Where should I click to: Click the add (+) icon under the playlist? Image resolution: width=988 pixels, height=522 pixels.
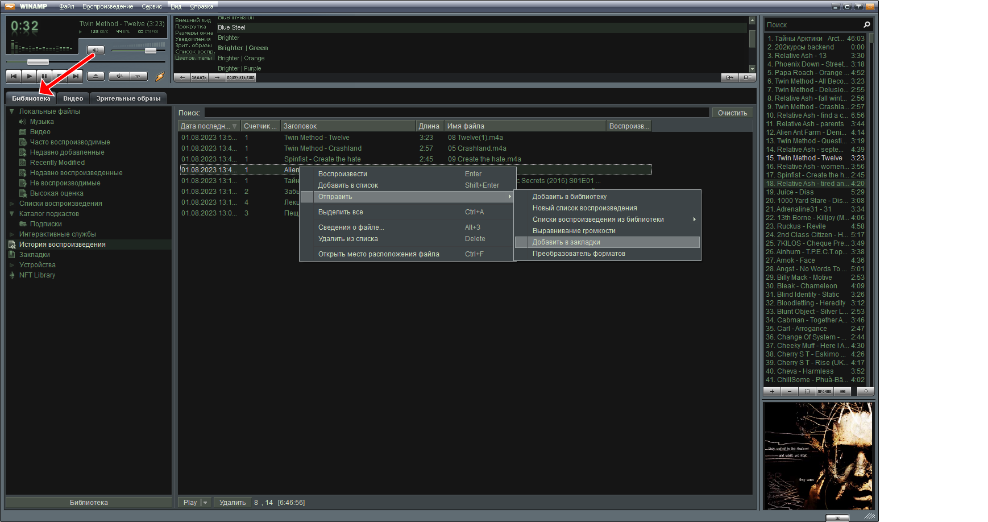(x=772, y=391)
